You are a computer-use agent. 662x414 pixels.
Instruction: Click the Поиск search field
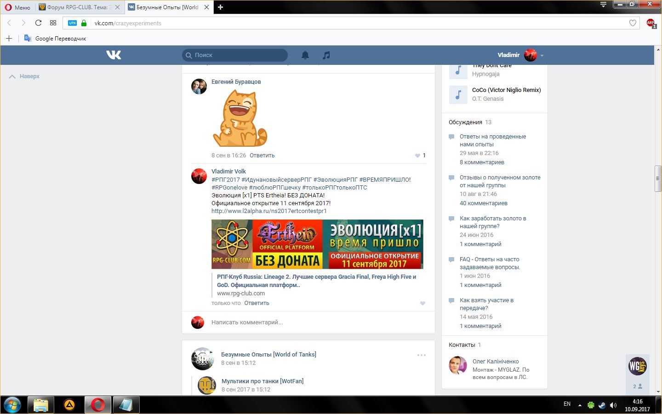click(x=235, y=55)
